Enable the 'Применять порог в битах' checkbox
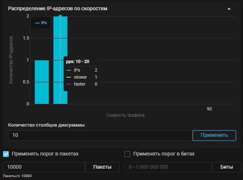The image size is (243, 180). [128, 154]
